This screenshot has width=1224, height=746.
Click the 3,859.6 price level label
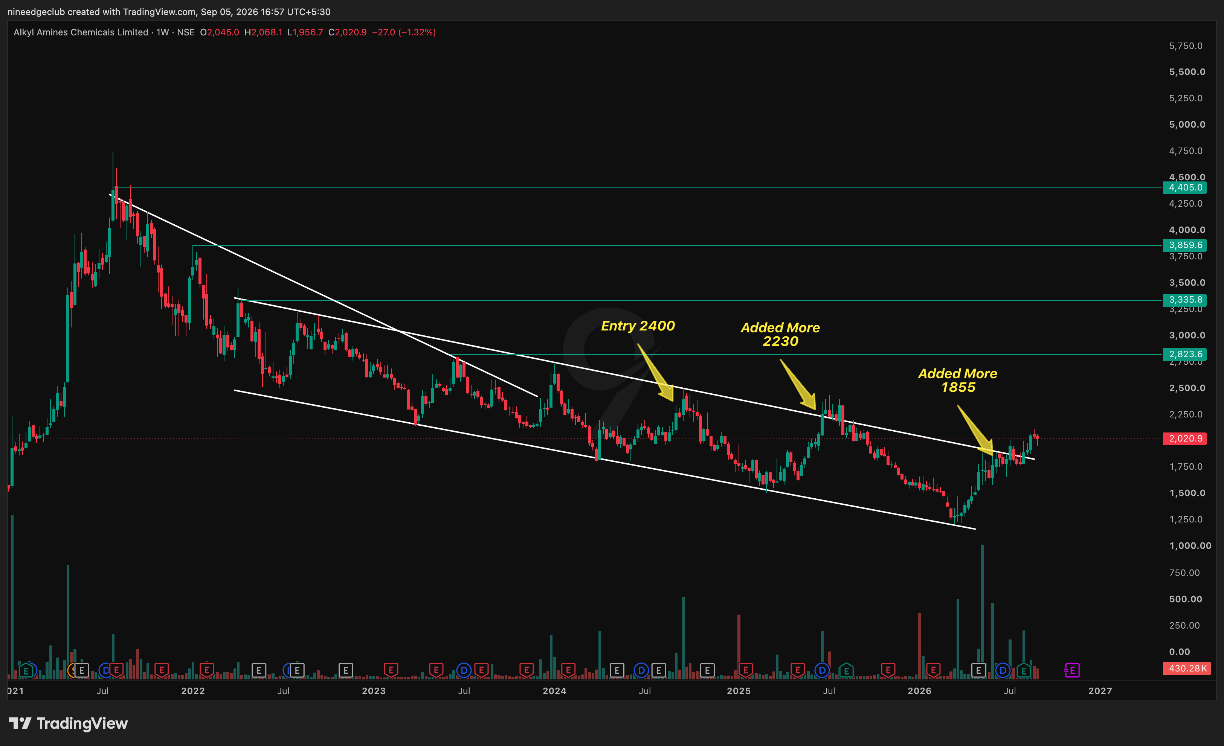point(1185,245)
